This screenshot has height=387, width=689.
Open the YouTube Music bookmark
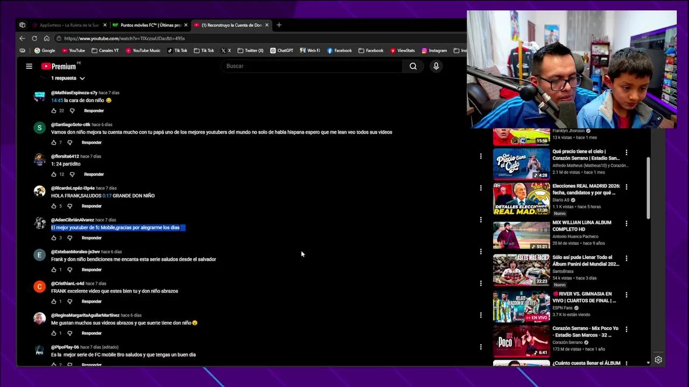[143, 51]
